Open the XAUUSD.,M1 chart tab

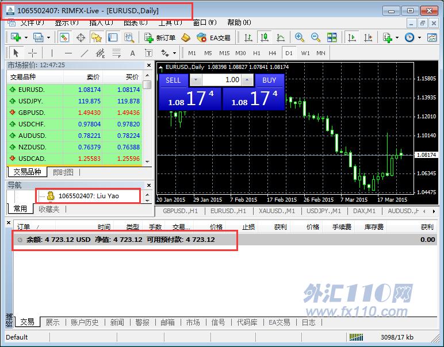pos(277,211)
